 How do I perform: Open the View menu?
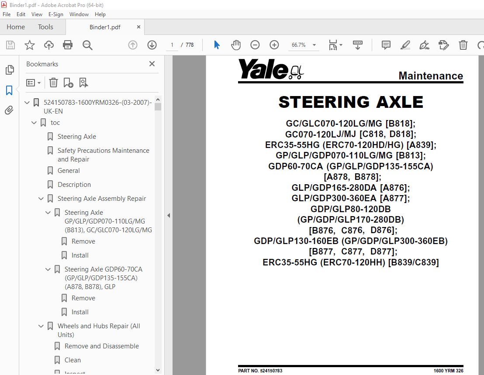(37, 14)
